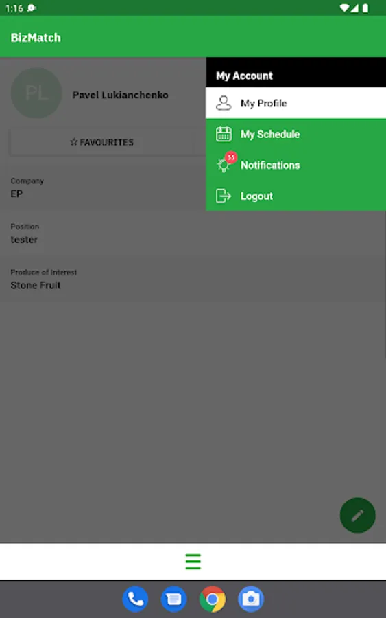Screen dimensions: 386x618
Task: Open the Phone app in dock
Action: [x=135, y=599]
